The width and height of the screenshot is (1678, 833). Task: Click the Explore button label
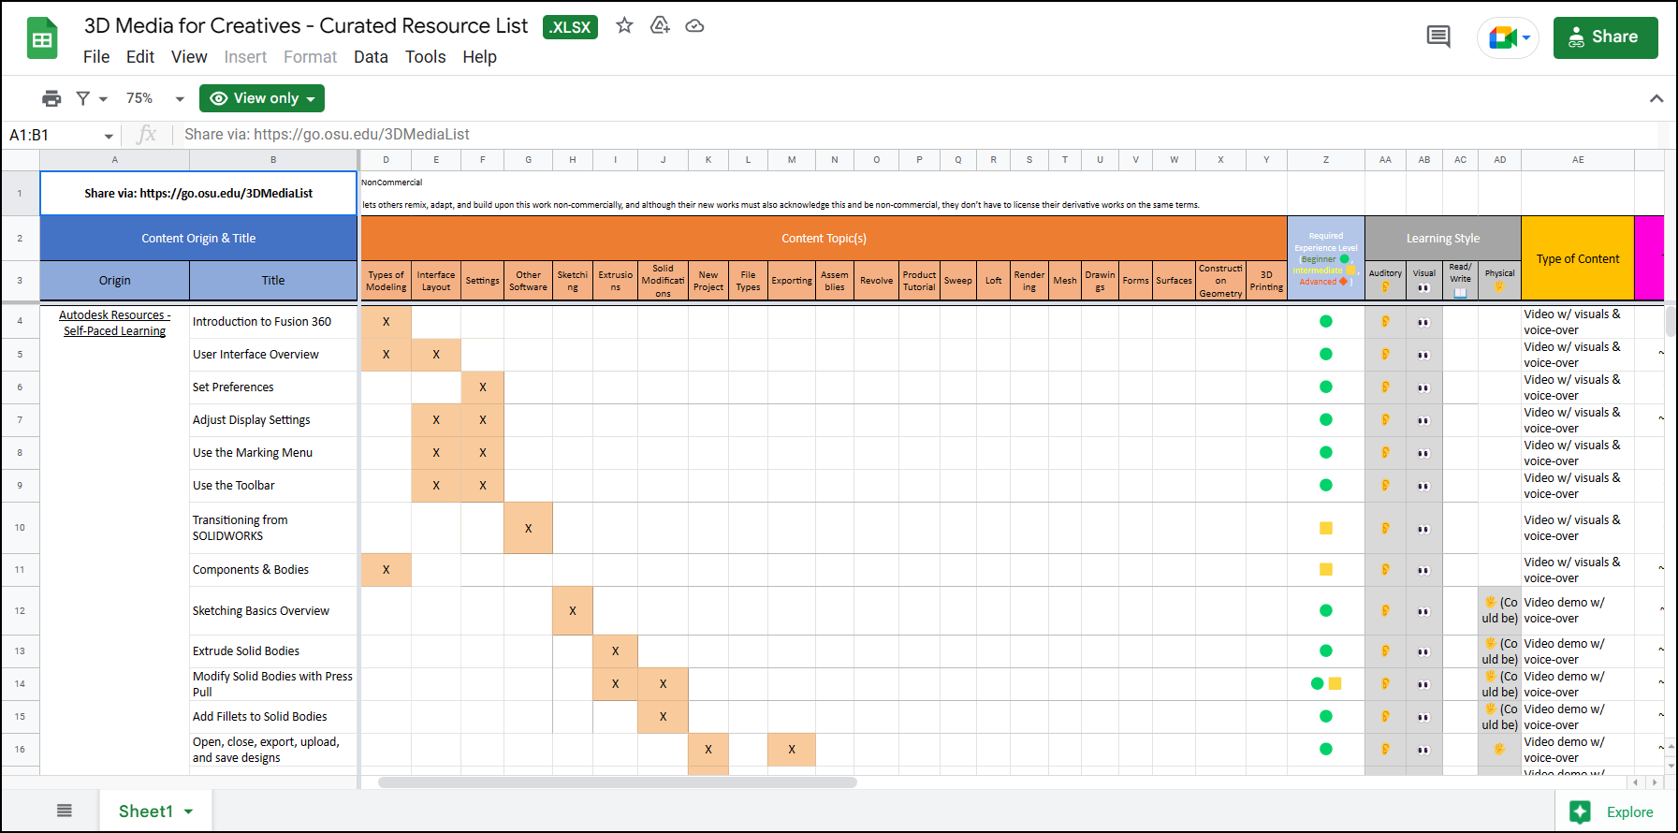1629,812
